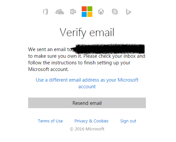Click the yellow square of Microsoft logo

(x=90, y=14)
